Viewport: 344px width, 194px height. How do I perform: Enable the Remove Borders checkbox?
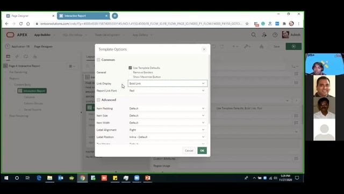point(130,72)
